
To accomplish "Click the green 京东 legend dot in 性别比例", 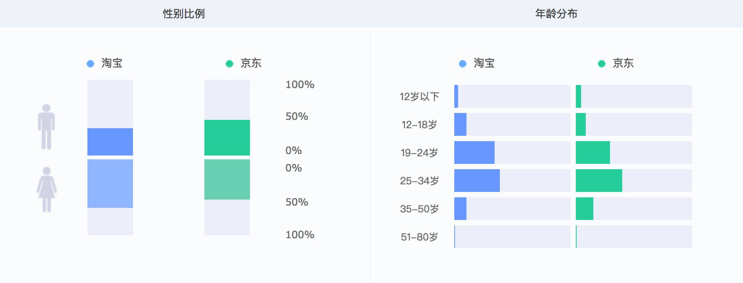I will click(229, 64).
